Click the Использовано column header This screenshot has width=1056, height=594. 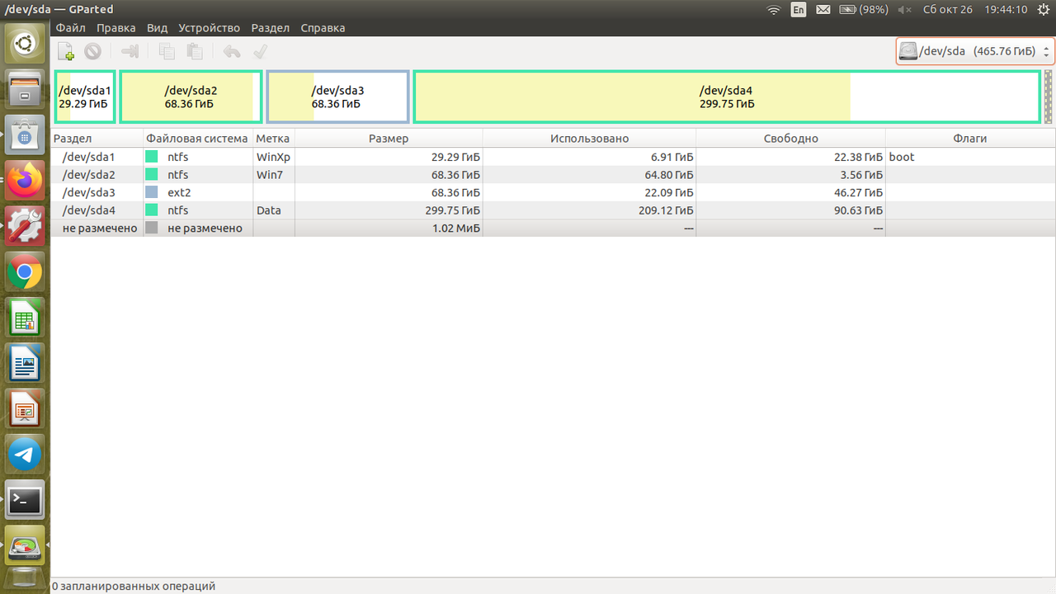point(589,139)
